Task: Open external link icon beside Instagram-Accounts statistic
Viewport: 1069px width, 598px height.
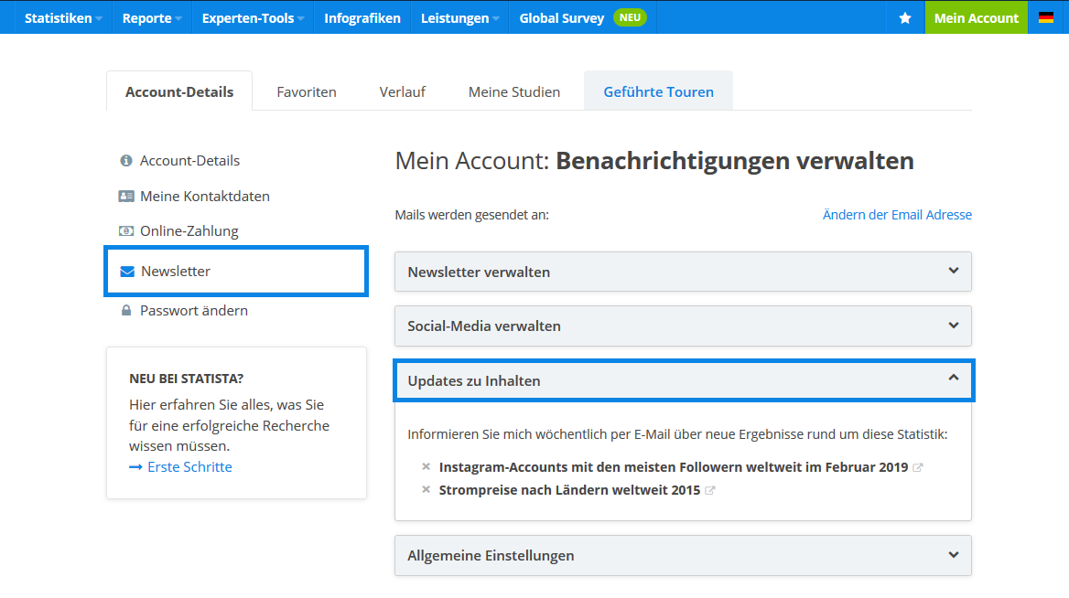Action: [918, 467]
